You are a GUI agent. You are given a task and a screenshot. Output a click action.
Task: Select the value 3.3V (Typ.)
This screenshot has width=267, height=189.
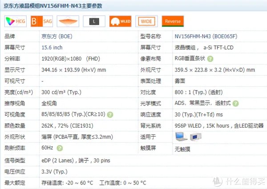[x=54, y=172]
